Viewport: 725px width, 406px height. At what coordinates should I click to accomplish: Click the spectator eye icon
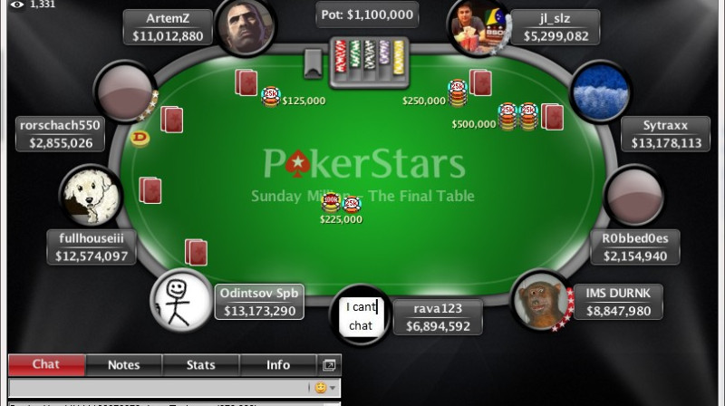tap(17, 5)
